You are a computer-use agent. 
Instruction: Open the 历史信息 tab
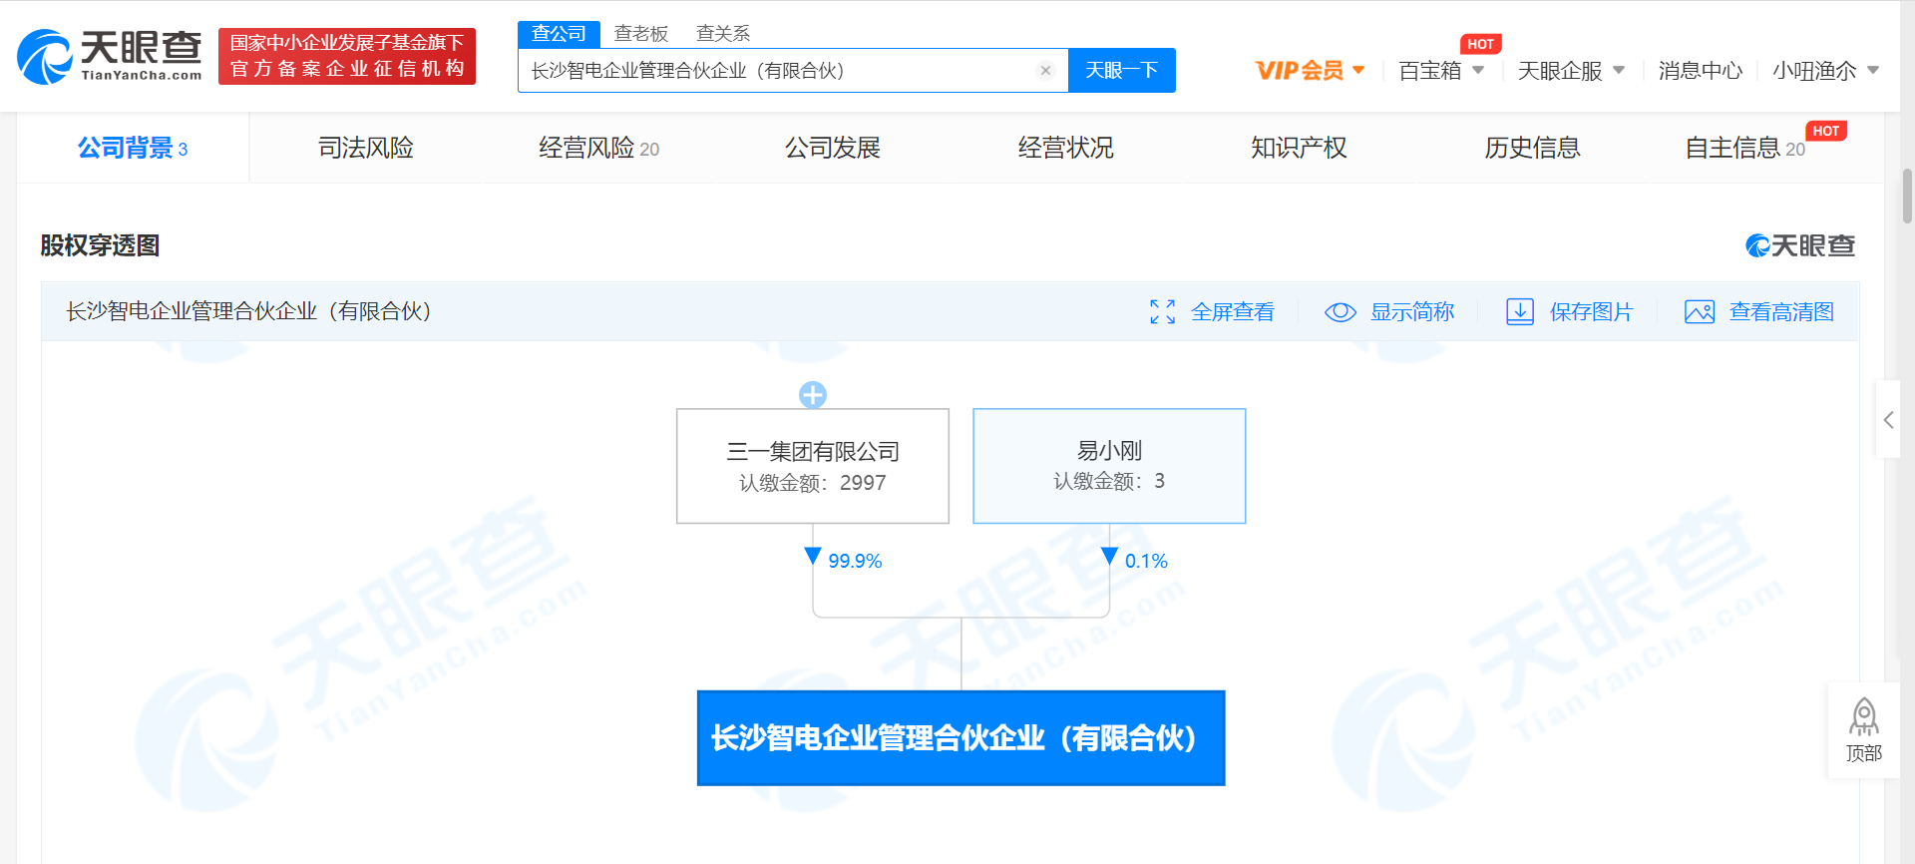click(x=1532, y=148)
